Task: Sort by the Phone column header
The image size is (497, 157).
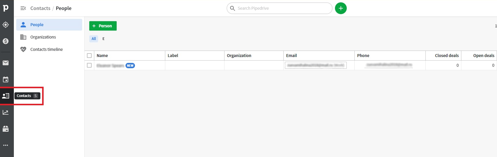Action: tap(390, 56)
